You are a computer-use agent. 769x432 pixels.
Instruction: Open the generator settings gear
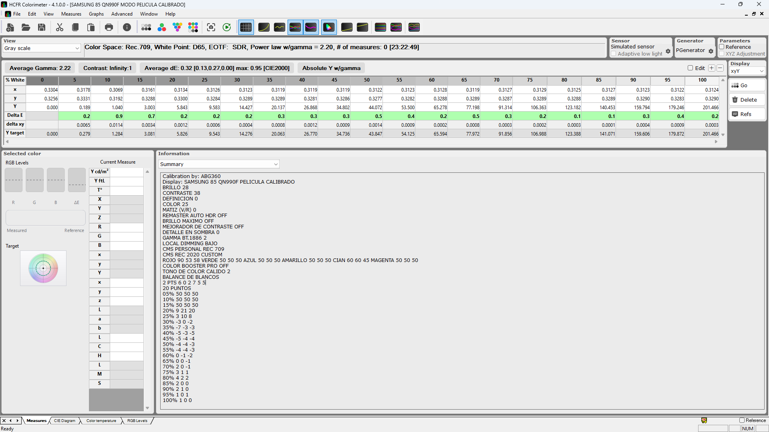click(711, 51)
